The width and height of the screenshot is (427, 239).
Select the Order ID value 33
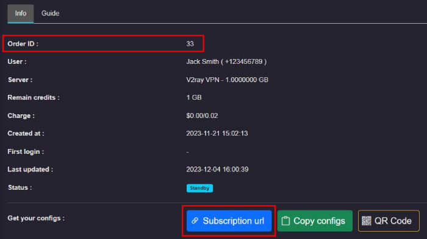pos(190,44)
